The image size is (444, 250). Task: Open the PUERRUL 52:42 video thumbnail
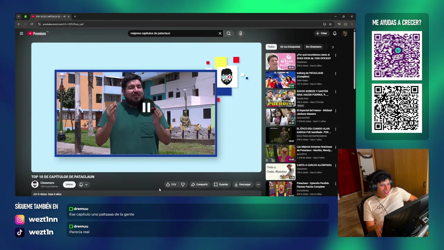[280, 98]
